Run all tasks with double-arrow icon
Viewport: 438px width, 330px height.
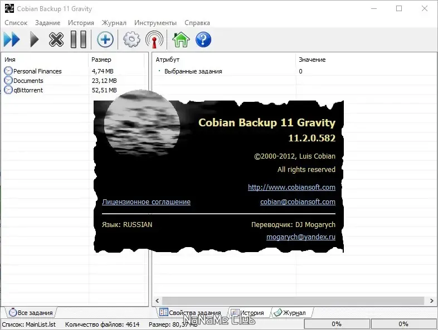click(x=12, y=40)
